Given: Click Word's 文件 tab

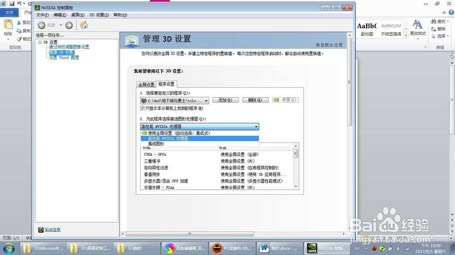Looking at the screenshot, I should 9,12.
